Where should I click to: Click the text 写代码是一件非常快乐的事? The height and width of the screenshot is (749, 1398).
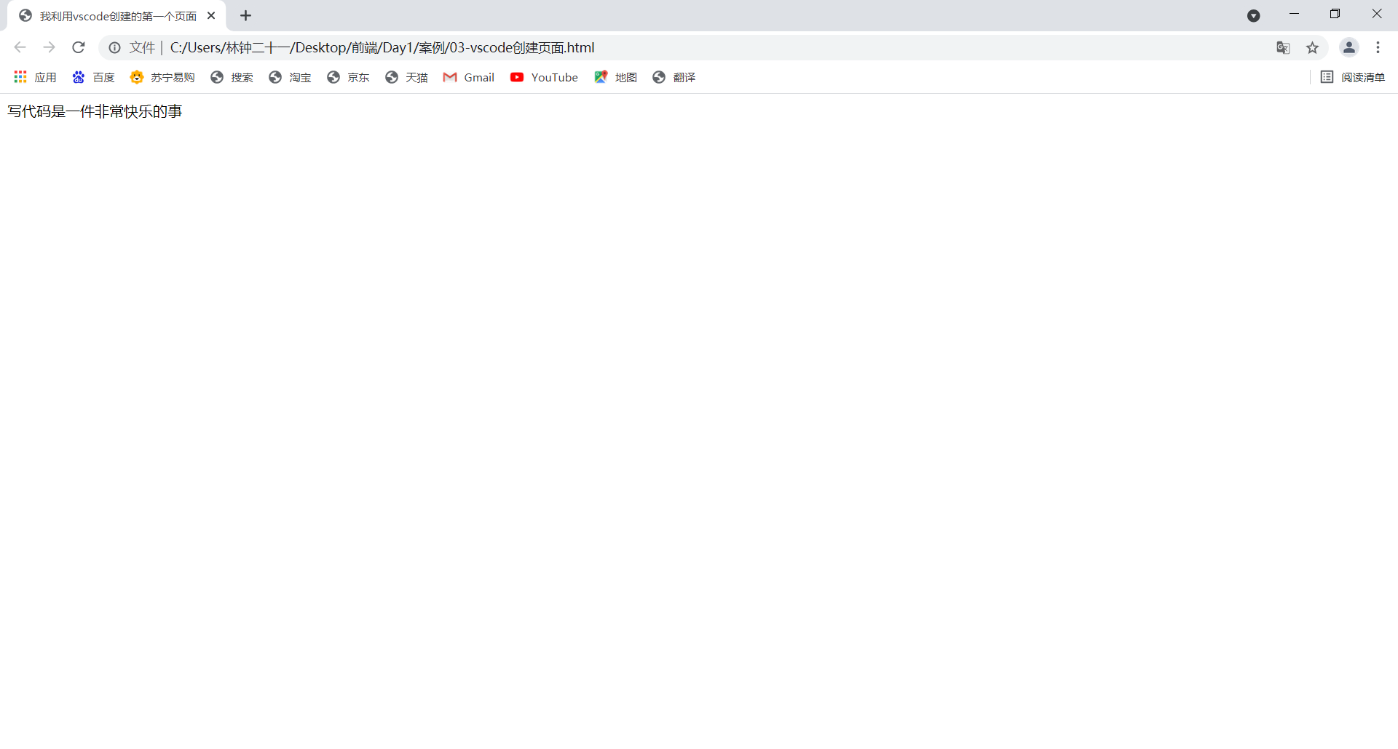coord(95,111)
